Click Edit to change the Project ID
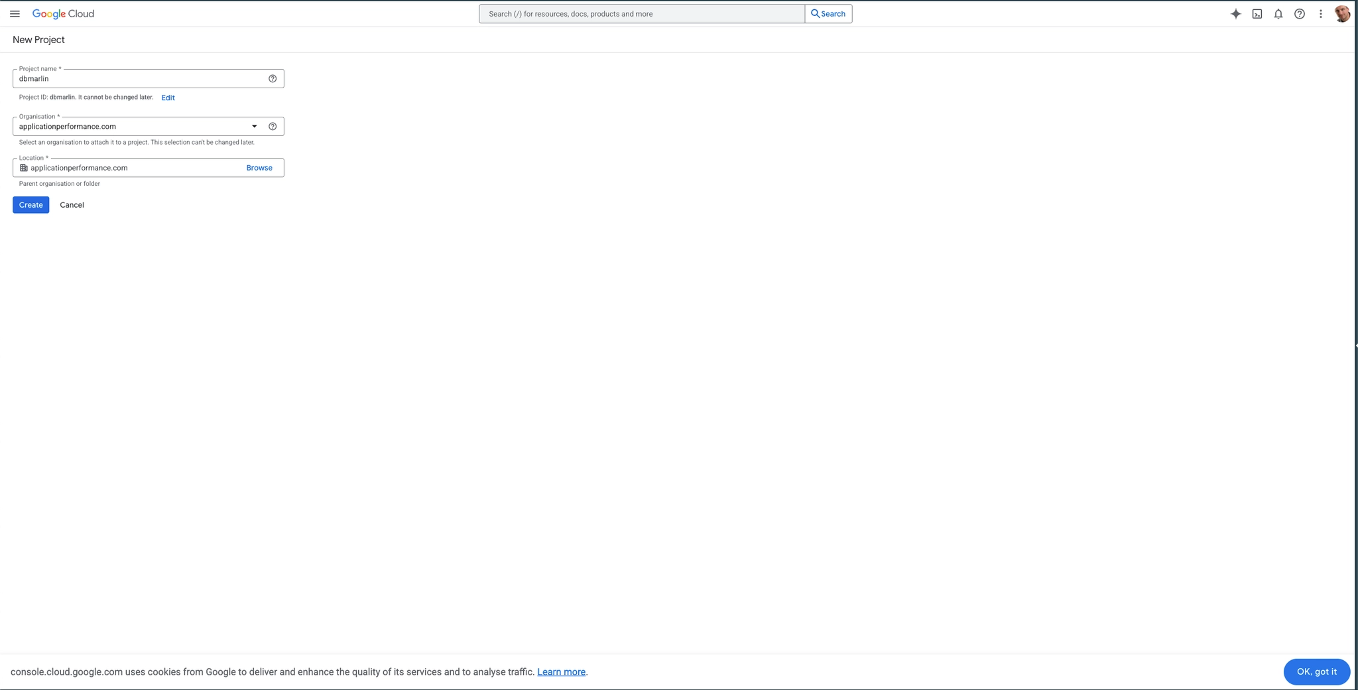1358x690 pixels. [167, 98]
